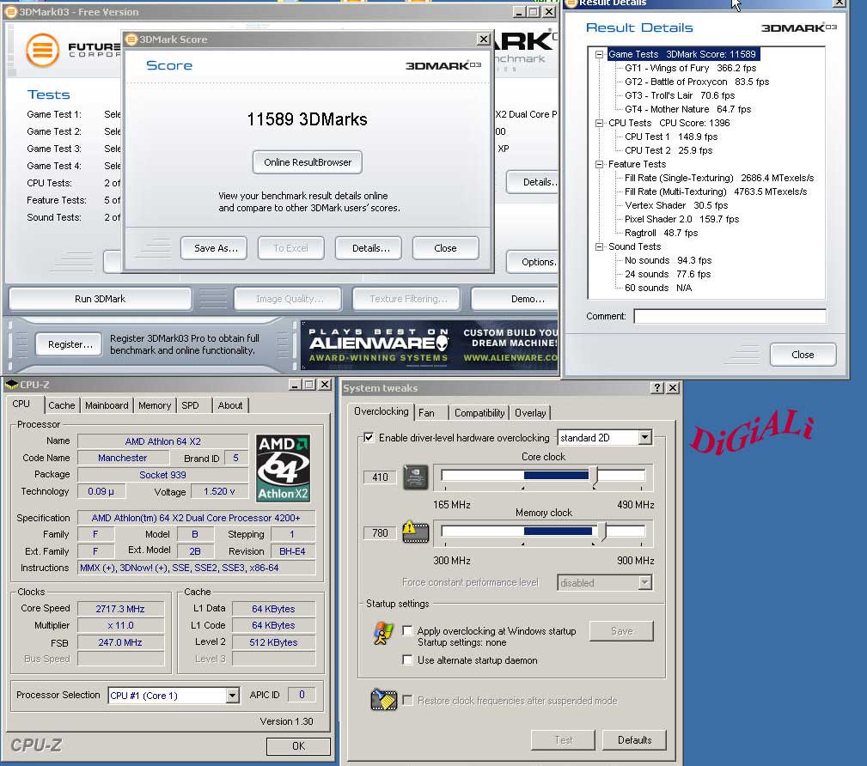This screenshot has width=867, height=766.
Task: Disable driver-level hardware overclocking checkbox
Action: [369, 438]
